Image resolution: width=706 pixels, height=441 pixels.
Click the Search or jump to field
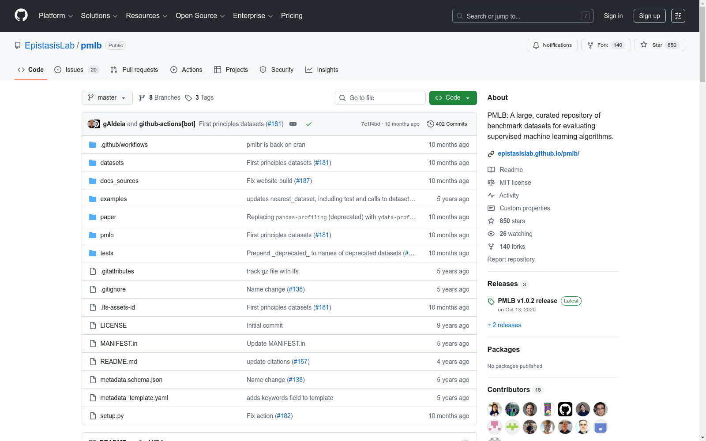pos(523,16)
